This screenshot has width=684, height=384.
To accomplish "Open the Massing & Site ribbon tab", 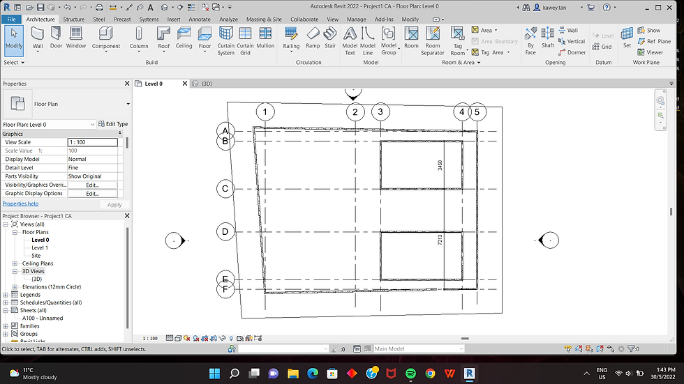I will [264, 19].
